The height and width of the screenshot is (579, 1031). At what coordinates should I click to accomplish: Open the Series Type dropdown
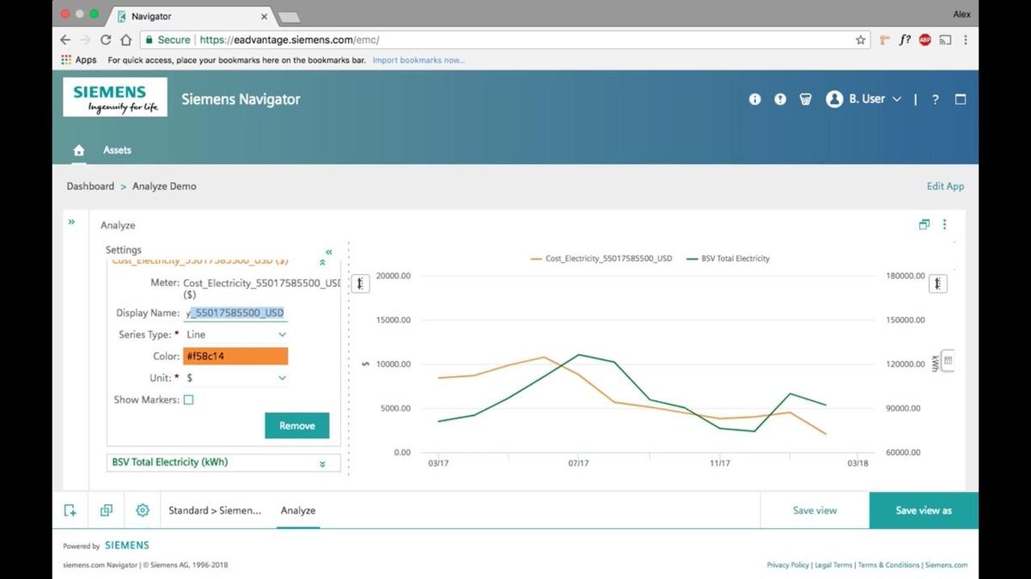tap(236, 334)
